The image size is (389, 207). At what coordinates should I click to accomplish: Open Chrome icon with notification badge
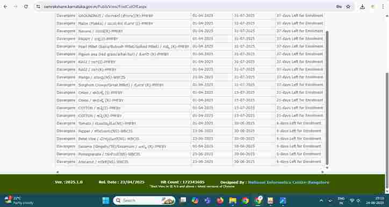(258, 200)
